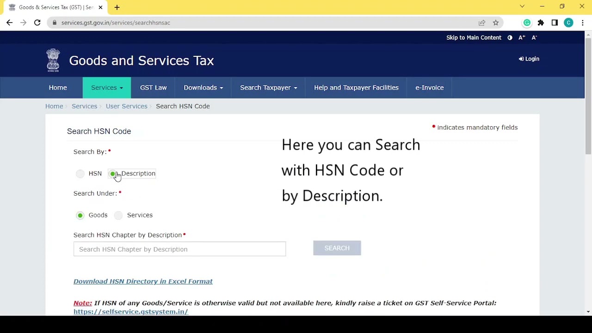Click the national emblem logo
Viewport: 592px width, 333px height.
coord(53,60)
